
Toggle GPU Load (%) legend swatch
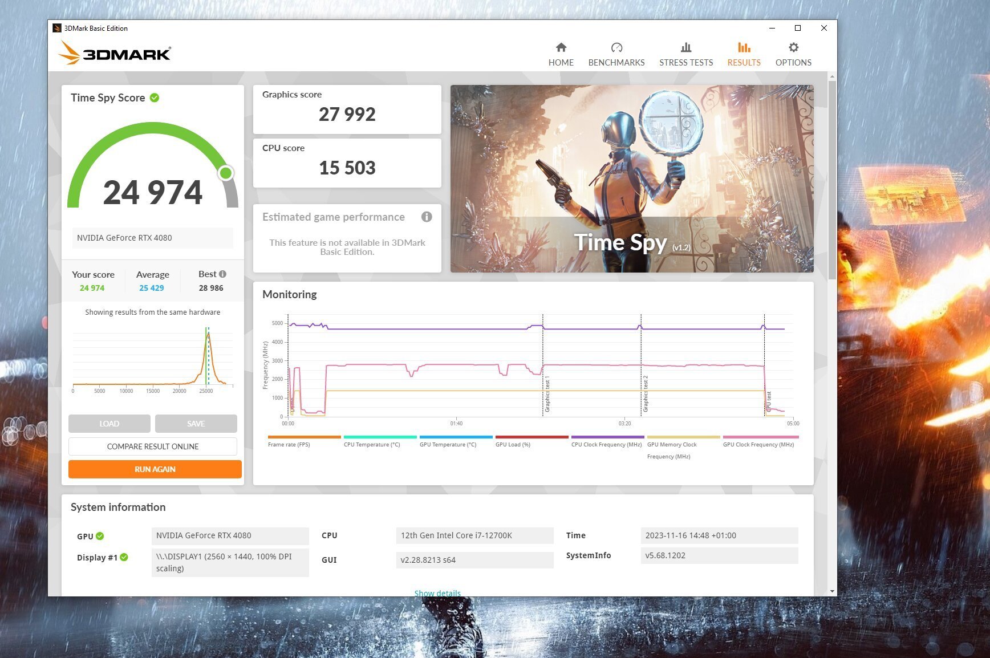point(531,437)
